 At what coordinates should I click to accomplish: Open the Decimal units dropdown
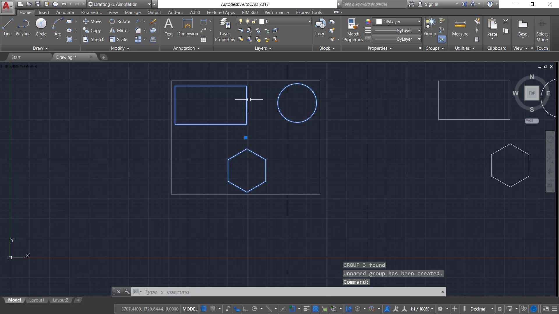492,309
